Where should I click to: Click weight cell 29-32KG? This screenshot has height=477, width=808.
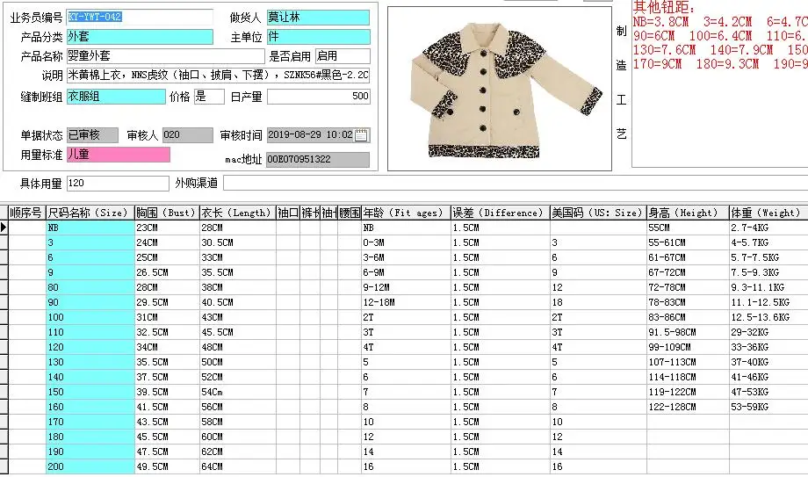click(x=768, y=333)
